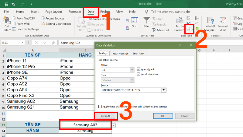Click the Source range collapse button

pos(164,90)
